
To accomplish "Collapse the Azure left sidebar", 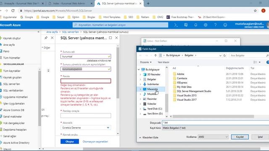I will click(x=38, y=32).
